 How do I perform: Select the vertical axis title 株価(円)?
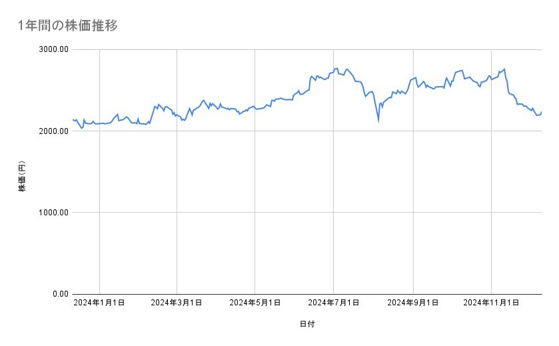[23, 177]
